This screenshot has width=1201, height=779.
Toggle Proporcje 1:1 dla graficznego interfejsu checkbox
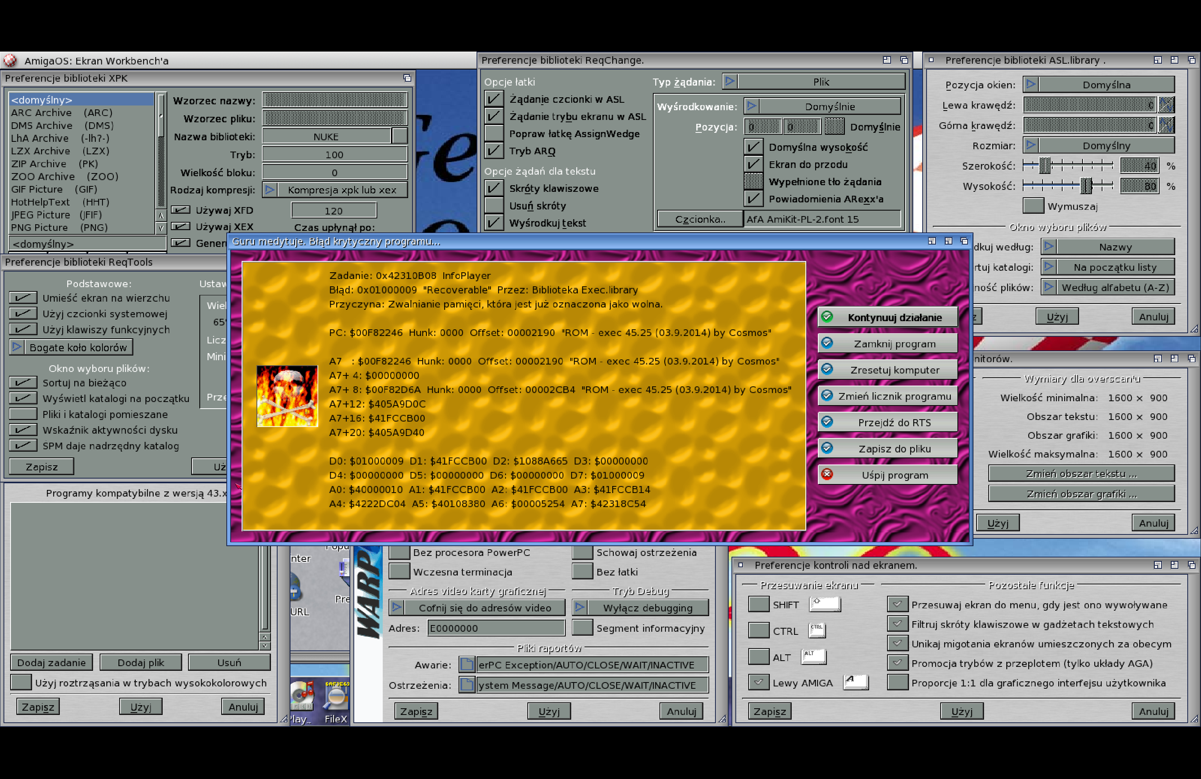[897, 682]
